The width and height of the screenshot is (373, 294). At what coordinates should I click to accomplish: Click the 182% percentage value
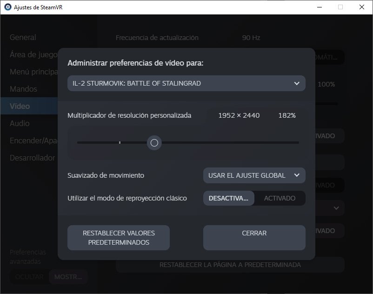287,115
